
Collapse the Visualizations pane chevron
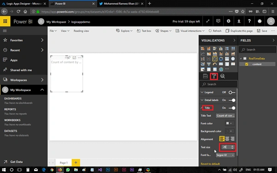point(234,40)
